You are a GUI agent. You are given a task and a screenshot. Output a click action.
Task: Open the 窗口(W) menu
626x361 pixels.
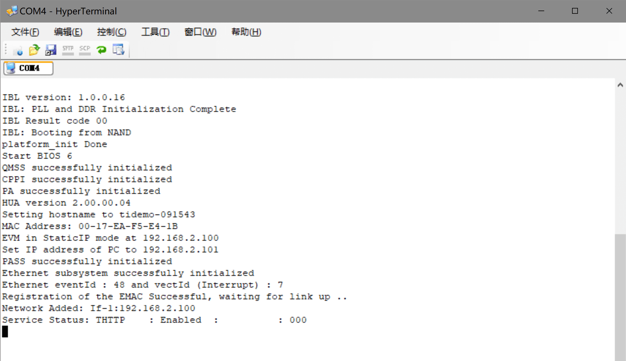click(x=200, y=32)
